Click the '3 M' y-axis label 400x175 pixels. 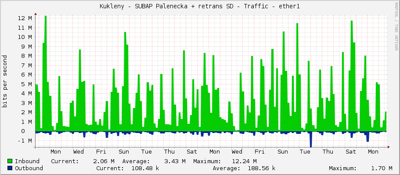click(27, 103)
